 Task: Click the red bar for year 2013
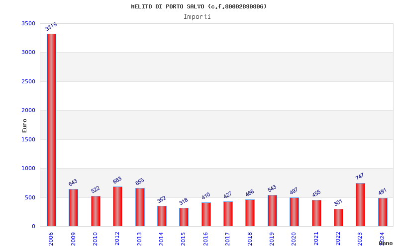[140, 207]
